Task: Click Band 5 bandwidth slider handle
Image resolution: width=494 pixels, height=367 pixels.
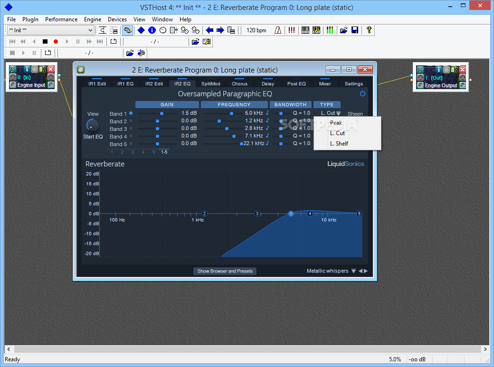Action: pos(281,144)
